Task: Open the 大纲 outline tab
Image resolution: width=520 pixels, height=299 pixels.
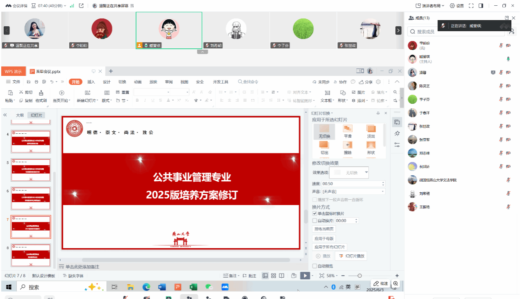Action: pyautogui.click(x=20, y=115)
